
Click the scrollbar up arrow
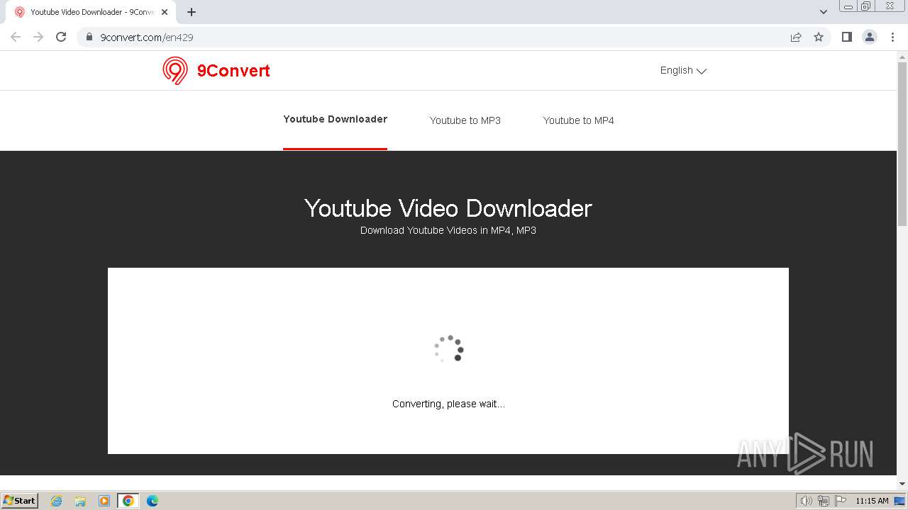902,56
